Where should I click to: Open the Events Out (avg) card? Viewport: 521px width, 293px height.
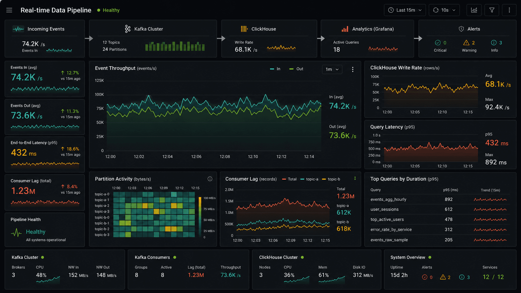[x=45, y=117]
